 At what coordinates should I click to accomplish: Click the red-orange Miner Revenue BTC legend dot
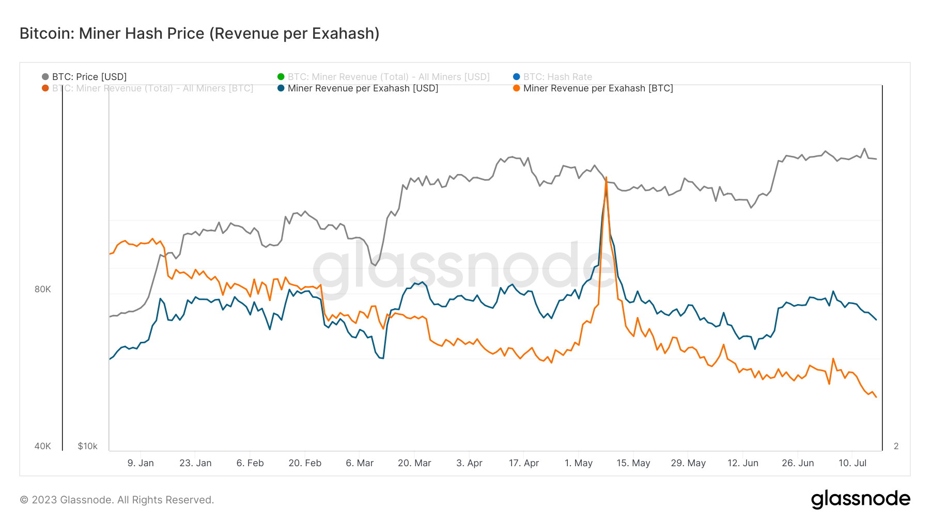point(45,88)
